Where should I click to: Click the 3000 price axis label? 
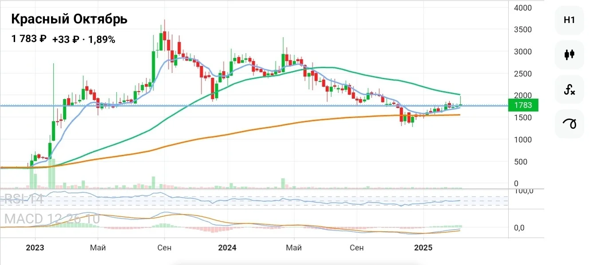[x=522, y=52]
